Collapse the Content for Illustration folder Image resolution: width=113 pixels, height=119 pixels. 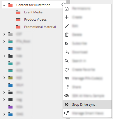tap(4, 5)
